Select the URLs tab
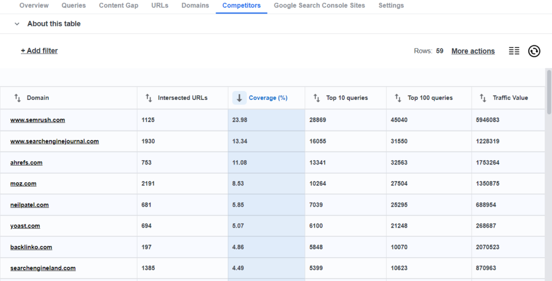 click(x=160, y=5)
